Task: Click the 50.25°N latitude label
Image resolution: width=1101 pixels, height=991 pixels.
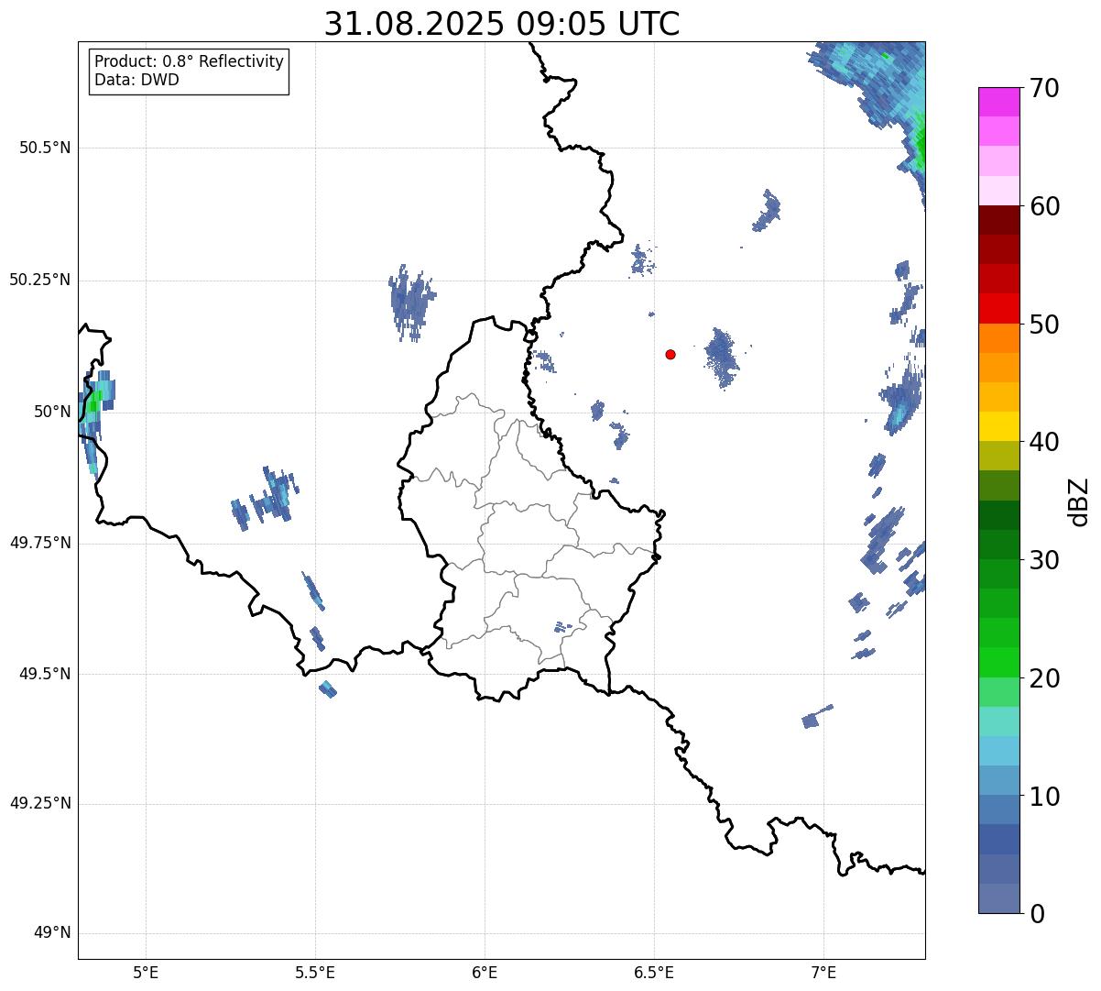Action: pyautogui.click(x=39, y=280)
